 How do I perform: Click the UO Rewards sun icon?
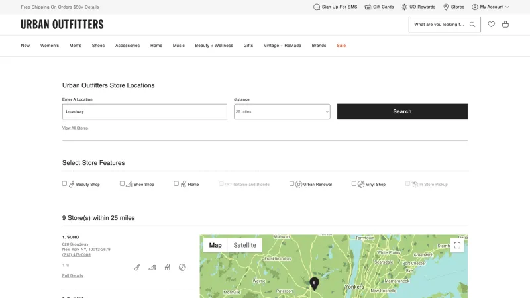coord(404,7)
